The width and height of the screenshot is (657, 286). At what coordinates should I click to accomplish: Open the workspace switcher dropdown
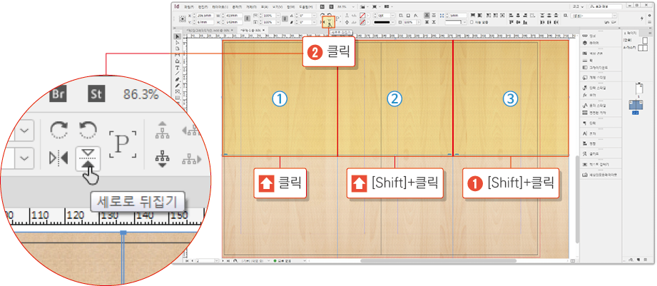578,6
